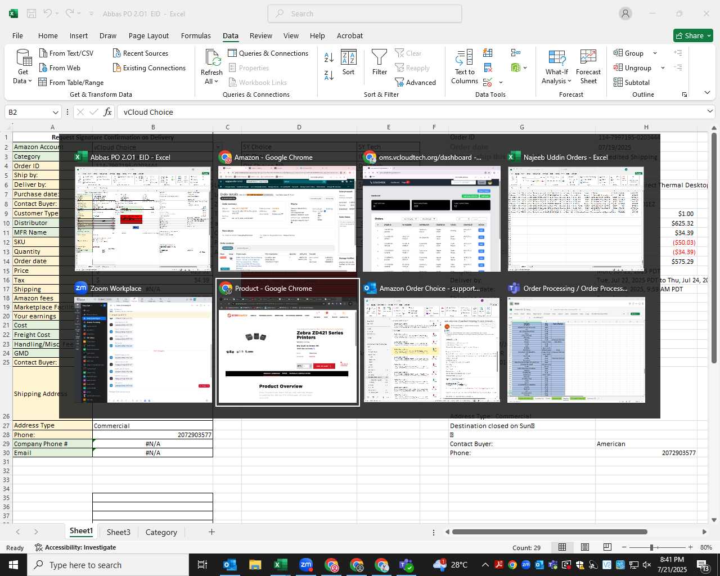Open Zoom app in the taskbar
Screen dimensions: 720x576
coord(306,565)
